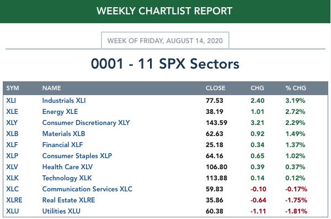Viewport: 331px width, 219px height.
Task: Select the XLV symbol link
Action: 12,166
